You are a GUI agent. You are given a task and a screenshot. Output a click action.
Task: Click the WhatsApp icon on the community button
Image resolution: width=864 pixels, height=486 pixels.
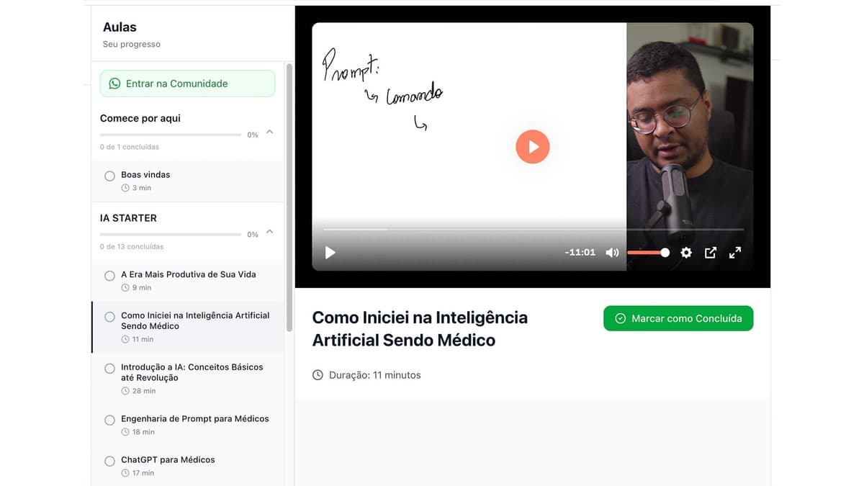pyautogui.click(x=114, y=83)
